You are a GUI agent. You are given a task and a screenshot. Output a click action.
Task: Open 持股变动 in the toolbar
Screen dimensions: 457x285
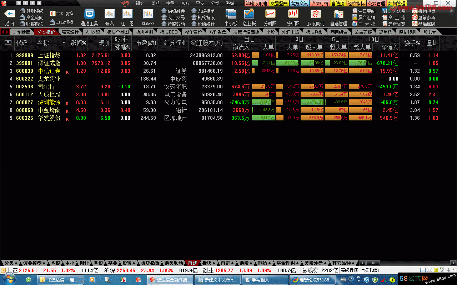pyautogui.click(x=174, y=24)
